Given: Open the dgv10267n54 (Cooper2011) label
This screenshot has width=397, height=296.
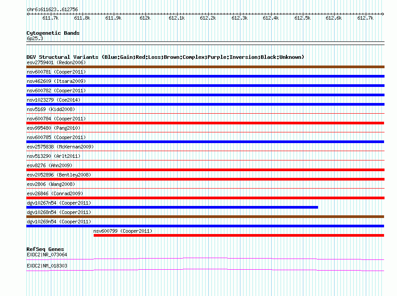Looking at the screenshot, I should pyautogui.click(x=59, y=203).
